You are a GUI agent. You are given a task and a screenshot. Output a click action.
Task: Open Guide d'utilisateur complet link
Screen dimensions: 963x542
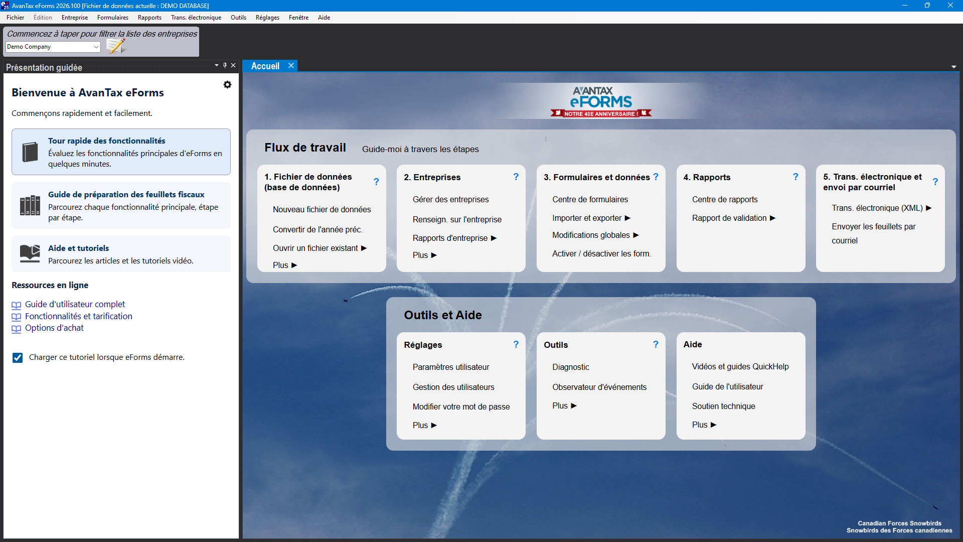tap(75, 304)
